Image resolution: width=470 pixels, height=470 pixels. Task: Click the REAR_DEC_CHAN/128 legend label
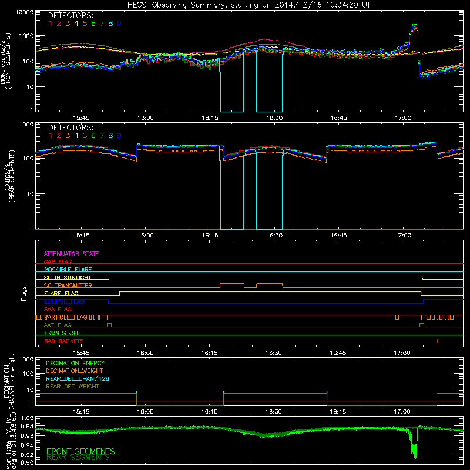click(x=78, y=378)
